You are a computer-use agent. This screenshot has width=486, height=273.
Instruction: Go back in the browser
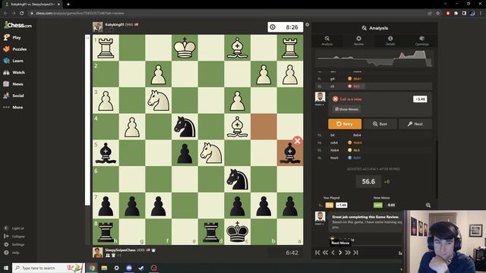tap(5, 14)
